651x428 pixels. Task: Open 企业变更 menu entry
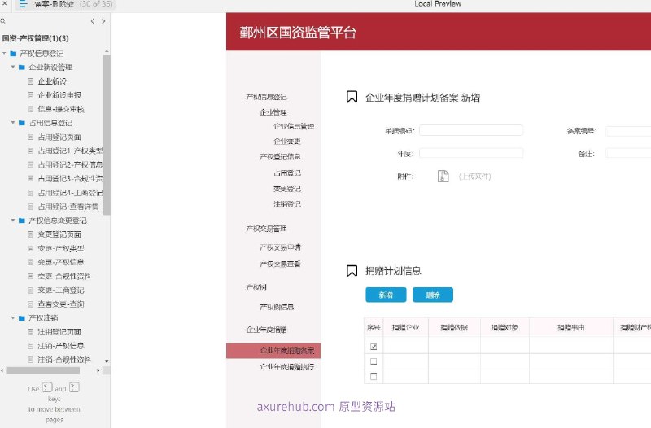click(x=287, y=141)
